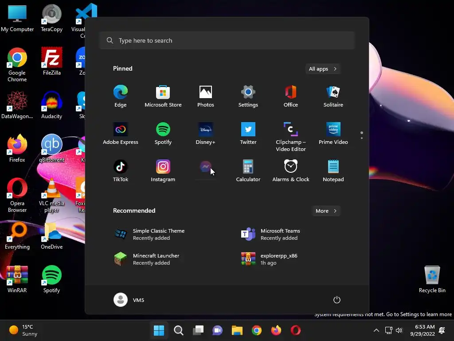Click the All apps button
Image resolution: width=454 pixels, height=341 pixels.
pos(323,69)
